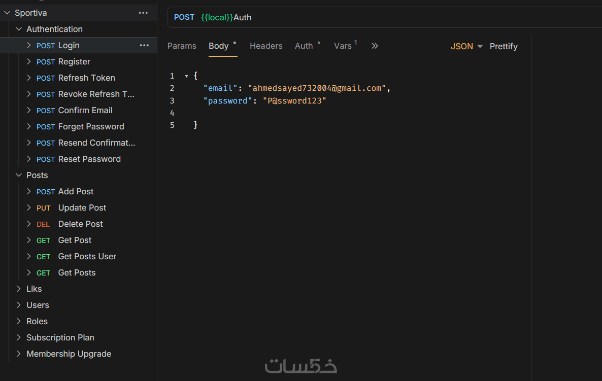
Task: Open the Register POST request
Action: point(74,61)
